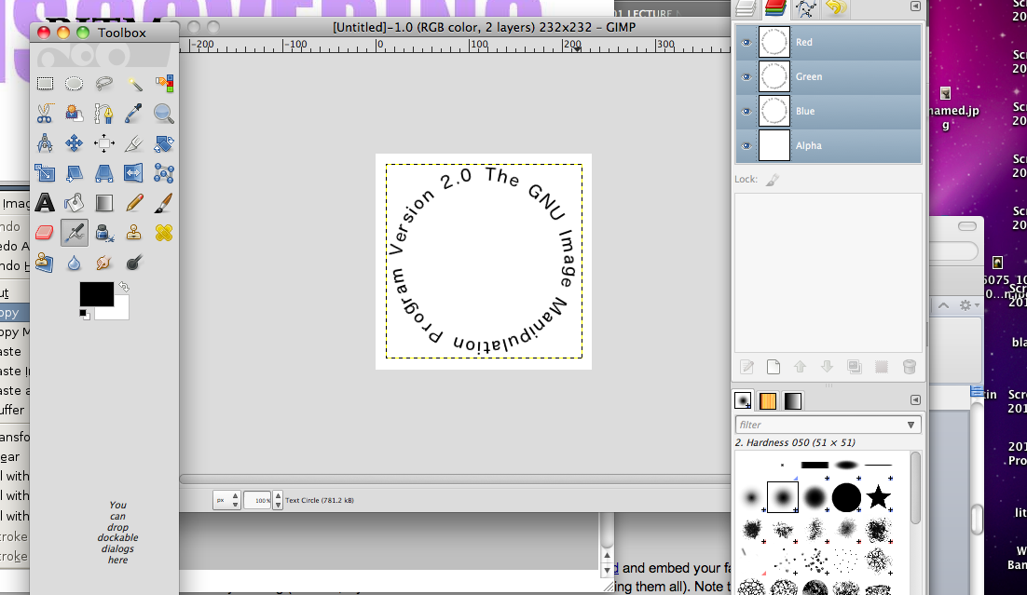Screen dimensions: 1027x595
Task: Select the Paintbrush tool
Action: (x=164, y=203)
